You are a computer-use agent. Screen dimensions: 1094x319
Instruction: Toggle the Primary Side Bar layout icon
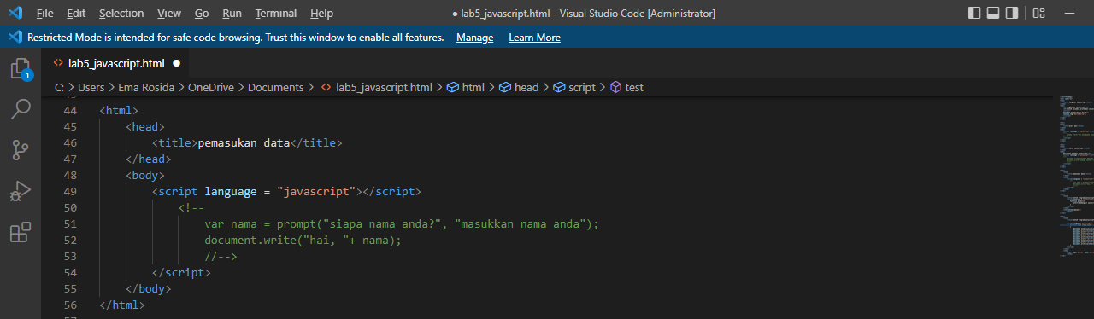pos(974,13)
